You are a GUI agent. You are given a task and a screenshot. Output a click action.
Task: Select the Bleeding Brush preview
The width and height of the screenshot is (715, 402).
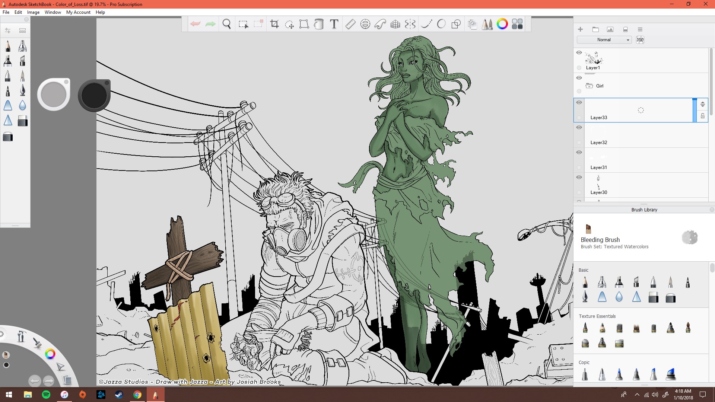point(690,237)
